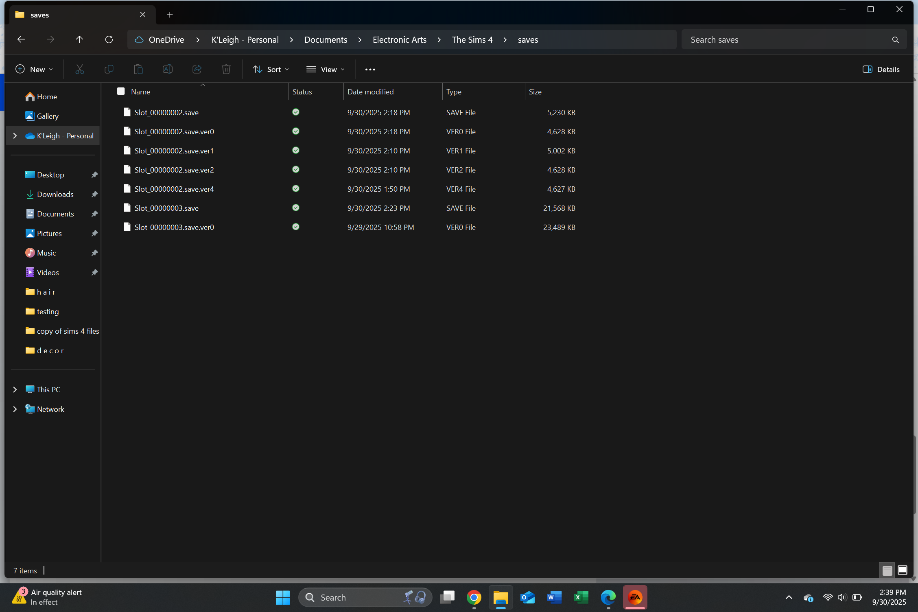Viewport: 918px width, 612px height.
Task: Open the See more ellipsis menu
Action: coord(370,69)
